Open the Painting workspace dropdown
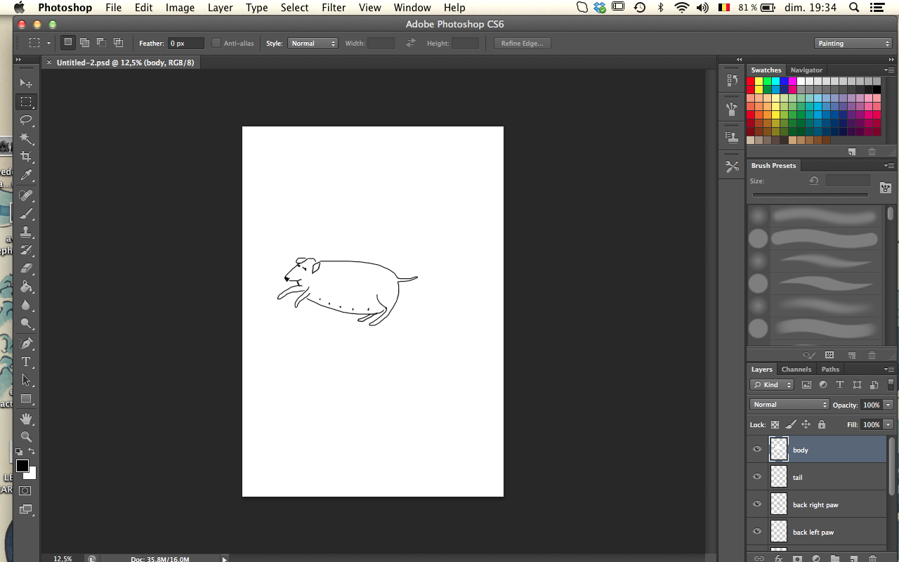899x562 pixels. click(853, 44)
